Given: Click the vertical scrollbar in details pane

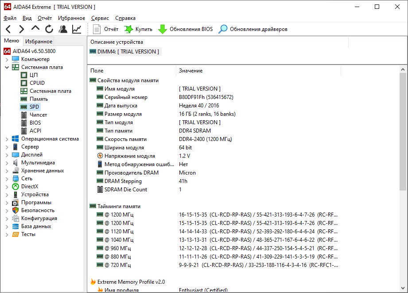Looking at the screenshot, I should click(x=402, y=133).
